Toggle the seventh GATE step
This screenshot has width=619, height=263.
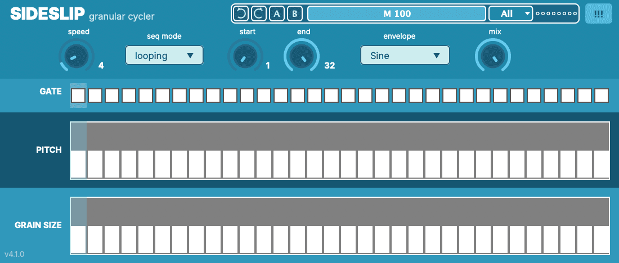[x=180, y=96]
